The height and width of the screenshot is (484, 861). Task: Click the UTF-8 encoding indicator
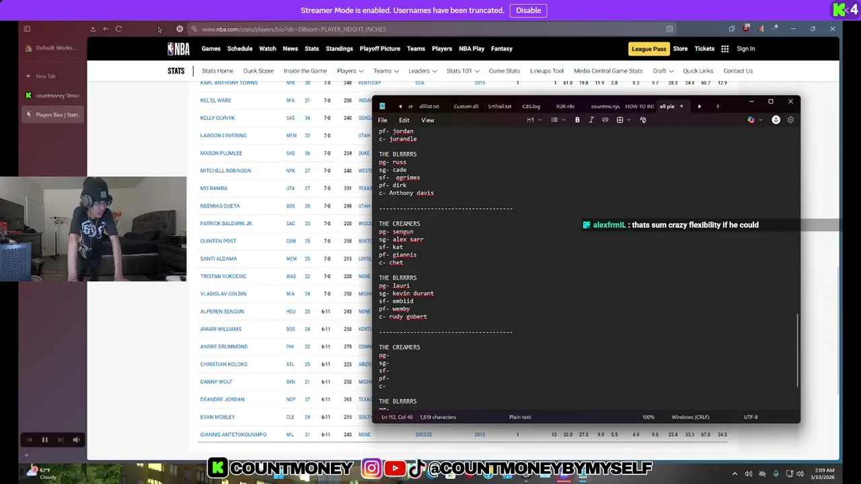[x=751, y=417]
